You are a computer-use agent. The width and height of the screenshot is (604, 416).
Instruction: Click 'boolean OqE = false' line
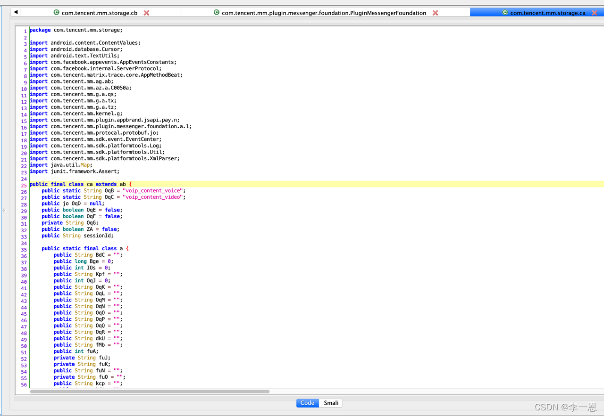click(x=82, y=210)
